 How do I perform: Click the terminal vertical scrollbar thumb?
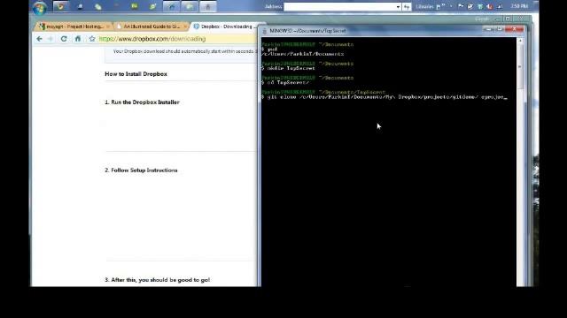pyautogui.click(x=520, y=67)
